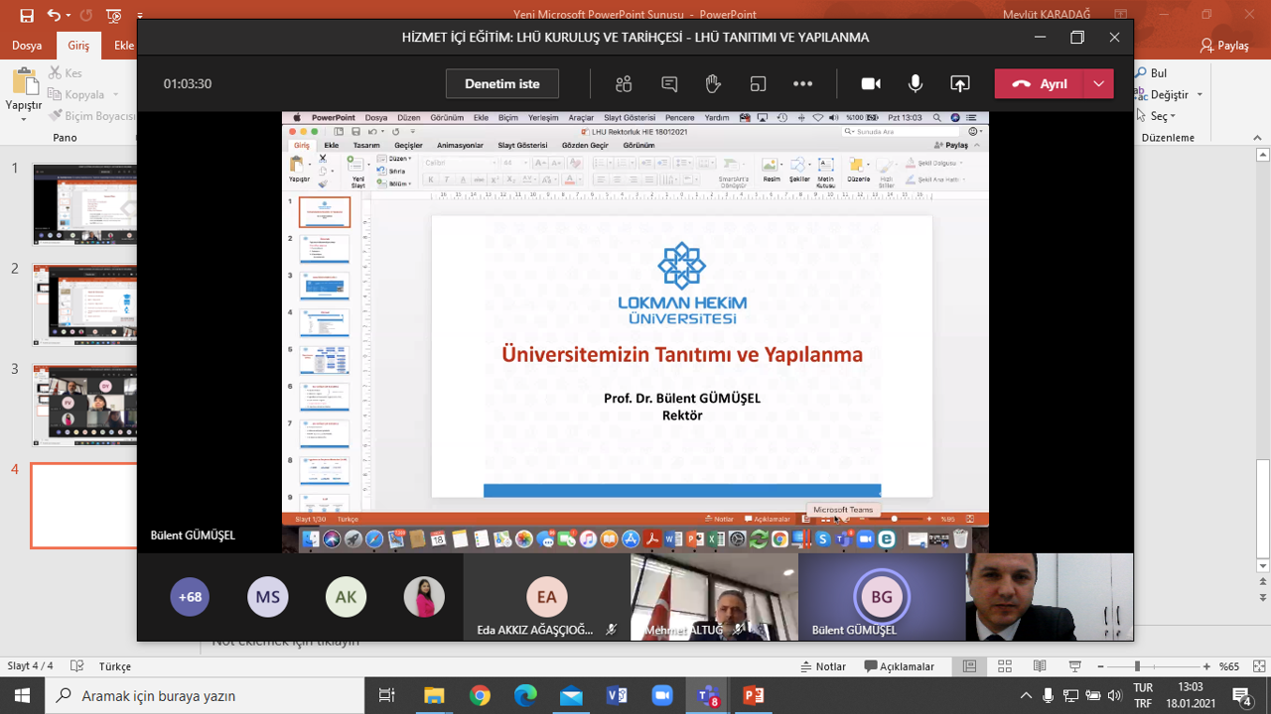The image size is (1271, 714).
Task: Select slide 3 thumbnail in PowerPoint
Action: pos(84,405)
